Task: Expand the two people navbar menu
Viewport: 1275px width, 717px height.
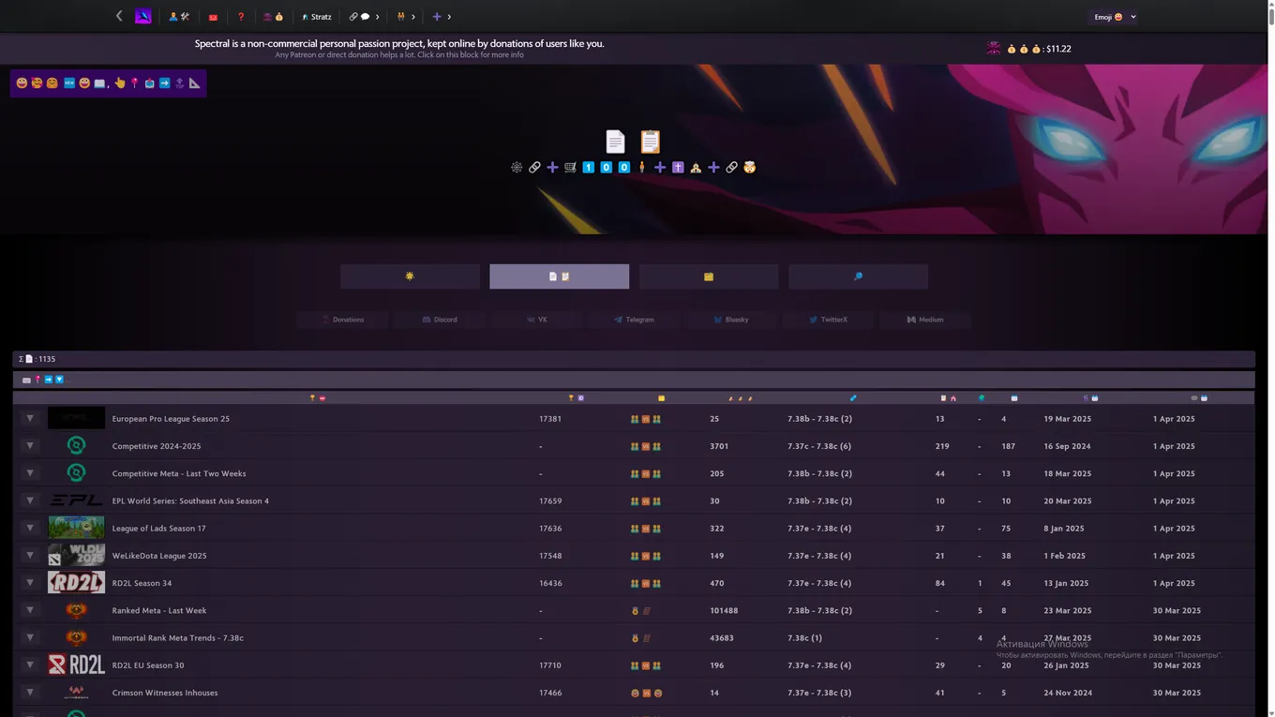Action: click(406, 17)
